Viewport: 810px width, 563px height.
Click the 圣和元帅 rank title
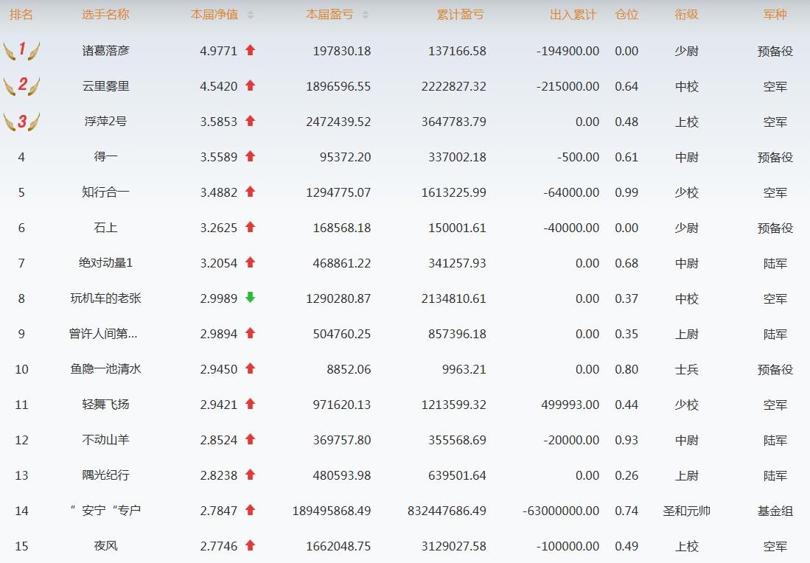[x=686, y=511]
